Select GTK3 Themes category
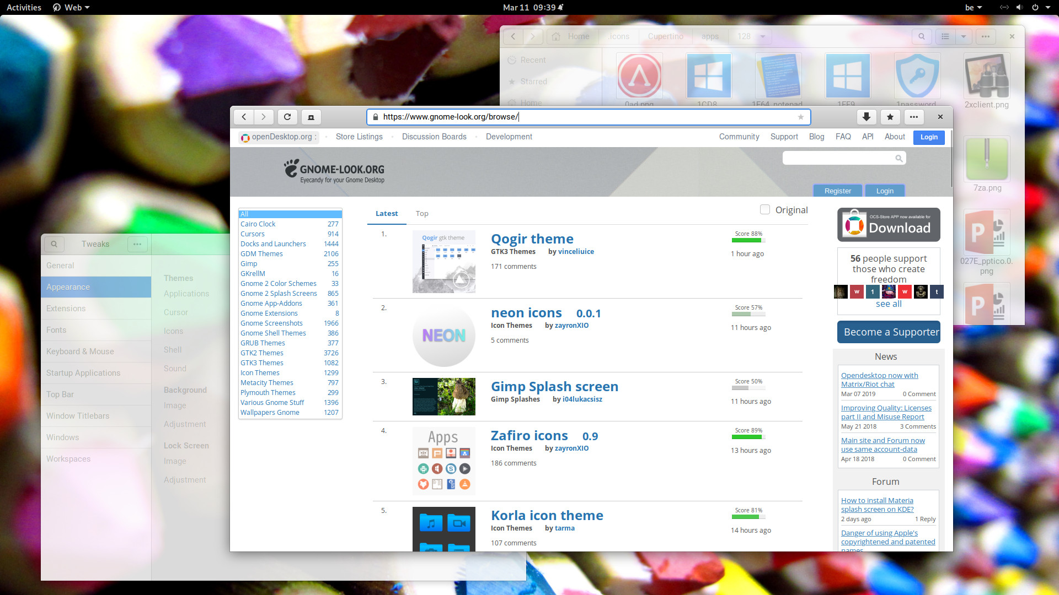 (x=262, y=363)
